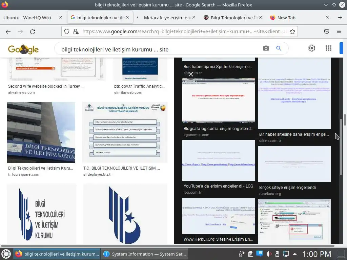The image size is (347, 260).
Task: Open 'Blogcatalog.com'a erişim engellendi' related thumbnail
Action: point(219,101)
